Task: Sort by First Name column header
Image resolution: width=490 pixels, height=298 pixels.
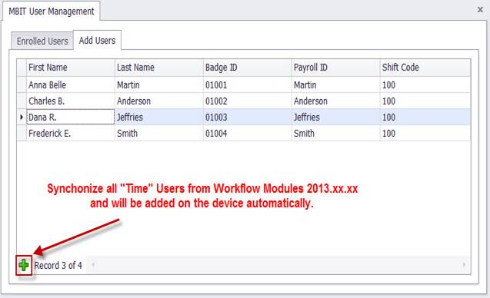Action: pos(71,68)
